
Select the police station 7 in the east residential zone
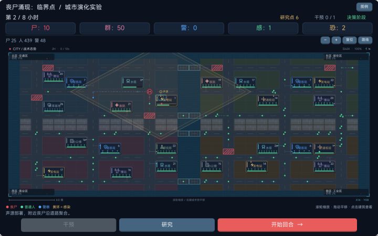[x=301, y=83]
